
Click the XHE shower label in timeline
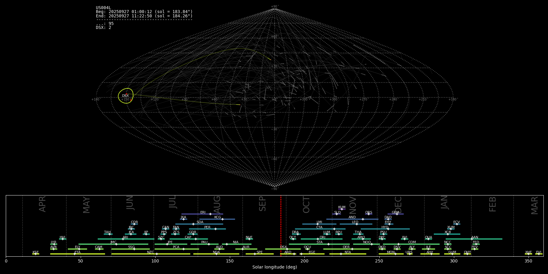529,252
